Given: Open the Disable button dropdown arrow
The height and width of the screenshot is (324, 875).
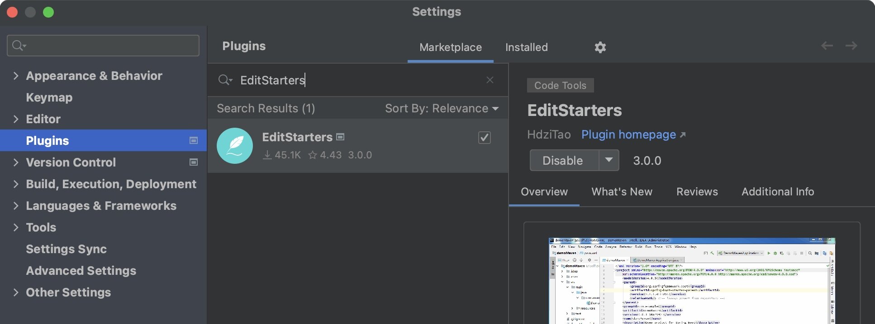Looking at the screenshot, I should [609, 160].
